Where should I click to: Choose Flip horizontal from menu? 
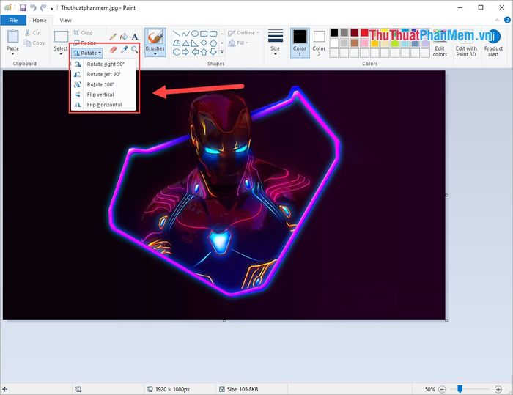coord(103,105)
